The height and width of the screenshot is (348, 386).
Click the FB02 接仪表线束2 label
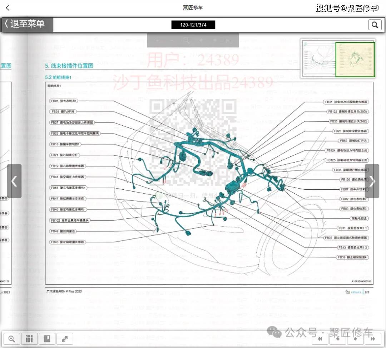pyautogui.click(x=354, y=199)
